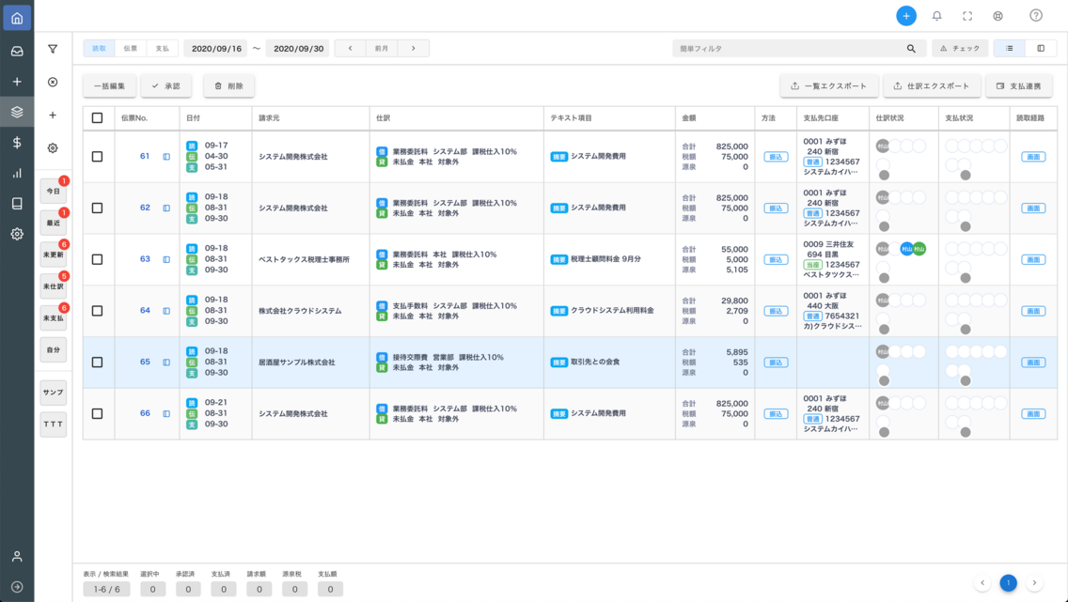1068x602 pixels.
Task: Click the next month chevron beside 前月
Action: tap(414, 47)
